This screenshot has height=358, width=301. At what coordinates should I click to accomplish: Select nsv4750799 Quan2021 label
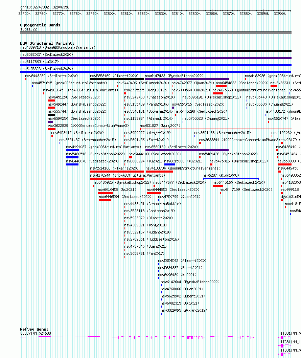point(179,197)
